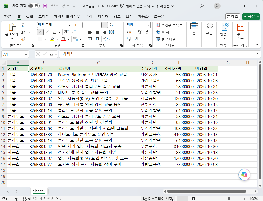
Task: Open the 파일 menu tab
Action: (x=8, y=16)
